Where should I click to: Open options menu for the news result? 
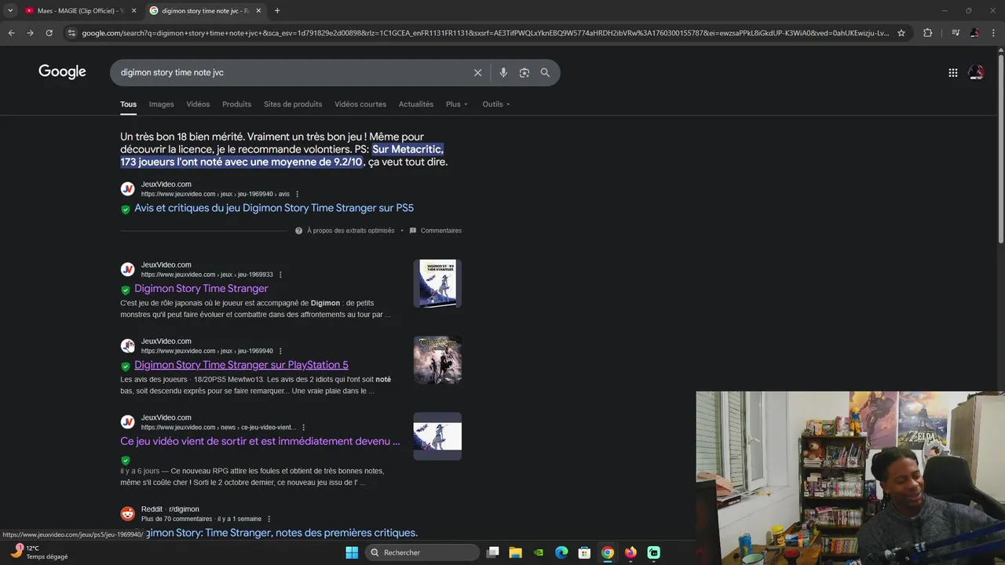click(x=303, y=428)
